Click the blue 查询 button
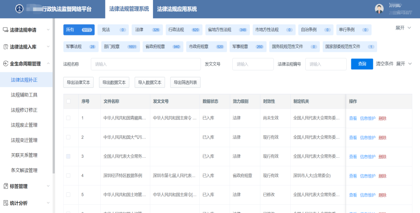420x213 pixels. coord(362,64)
